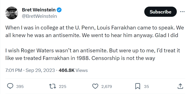The height and width of the screenshot is (94, 190).
Task: Open the three-dot more options menu
Action: click(x=182, y=12)
